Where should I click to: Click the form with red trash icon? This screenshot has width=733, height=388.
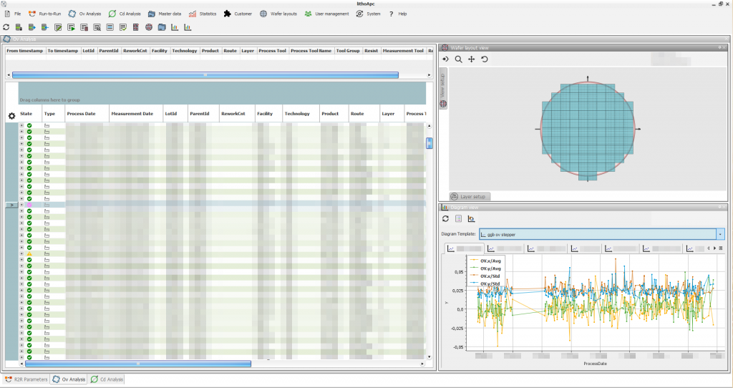point(84,28)
